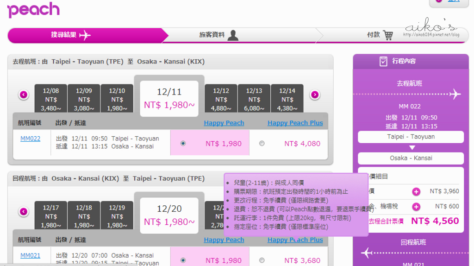
Task: Choose return date 12/20 NT$ 1,980
Action: [x=169, y=215]
